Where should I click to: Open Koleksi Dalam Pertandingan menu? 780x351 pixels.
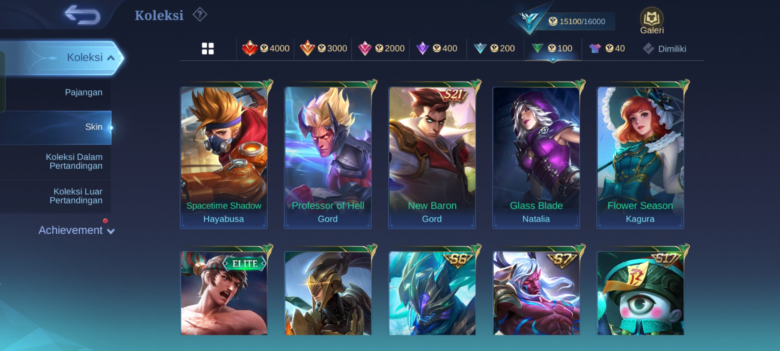74,161
